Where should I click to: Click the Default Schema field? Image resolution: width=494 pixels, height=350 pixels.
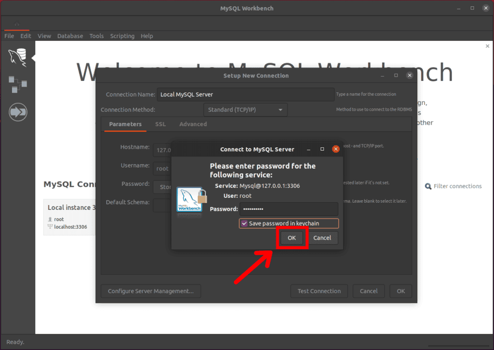(x=162, y=206)
